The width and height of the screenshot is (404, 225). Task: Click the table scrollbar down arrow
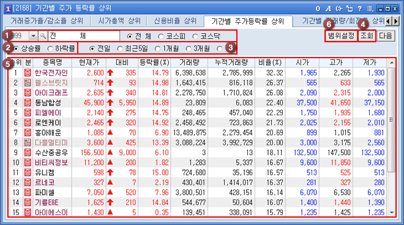point(392,213)
